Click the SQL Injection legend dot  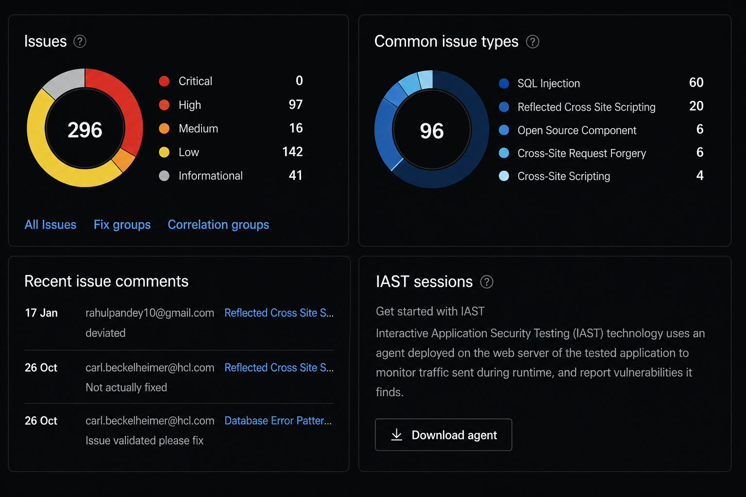tap(504, 83)
